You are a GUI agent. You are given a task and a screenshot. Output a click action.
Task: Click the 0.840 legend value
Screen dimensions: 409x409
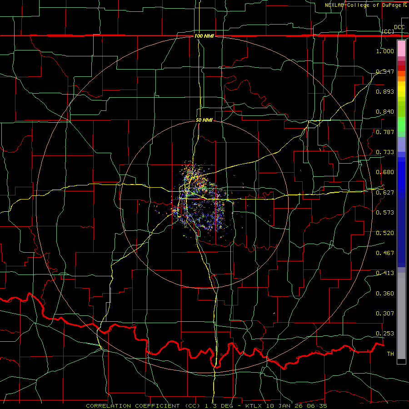[385, 112]
